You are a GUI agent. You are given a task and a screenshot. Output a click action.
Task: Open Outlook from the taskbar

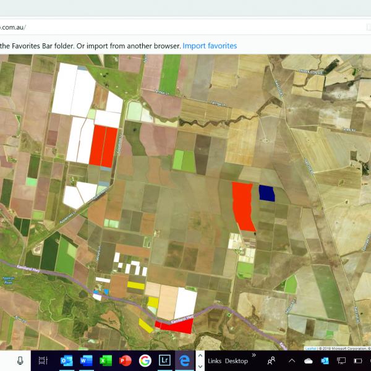67,360
